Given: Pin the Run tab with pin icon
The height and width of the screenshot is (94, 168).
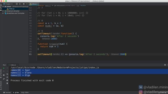Looking at the screenshot, I should pos(4,79).
